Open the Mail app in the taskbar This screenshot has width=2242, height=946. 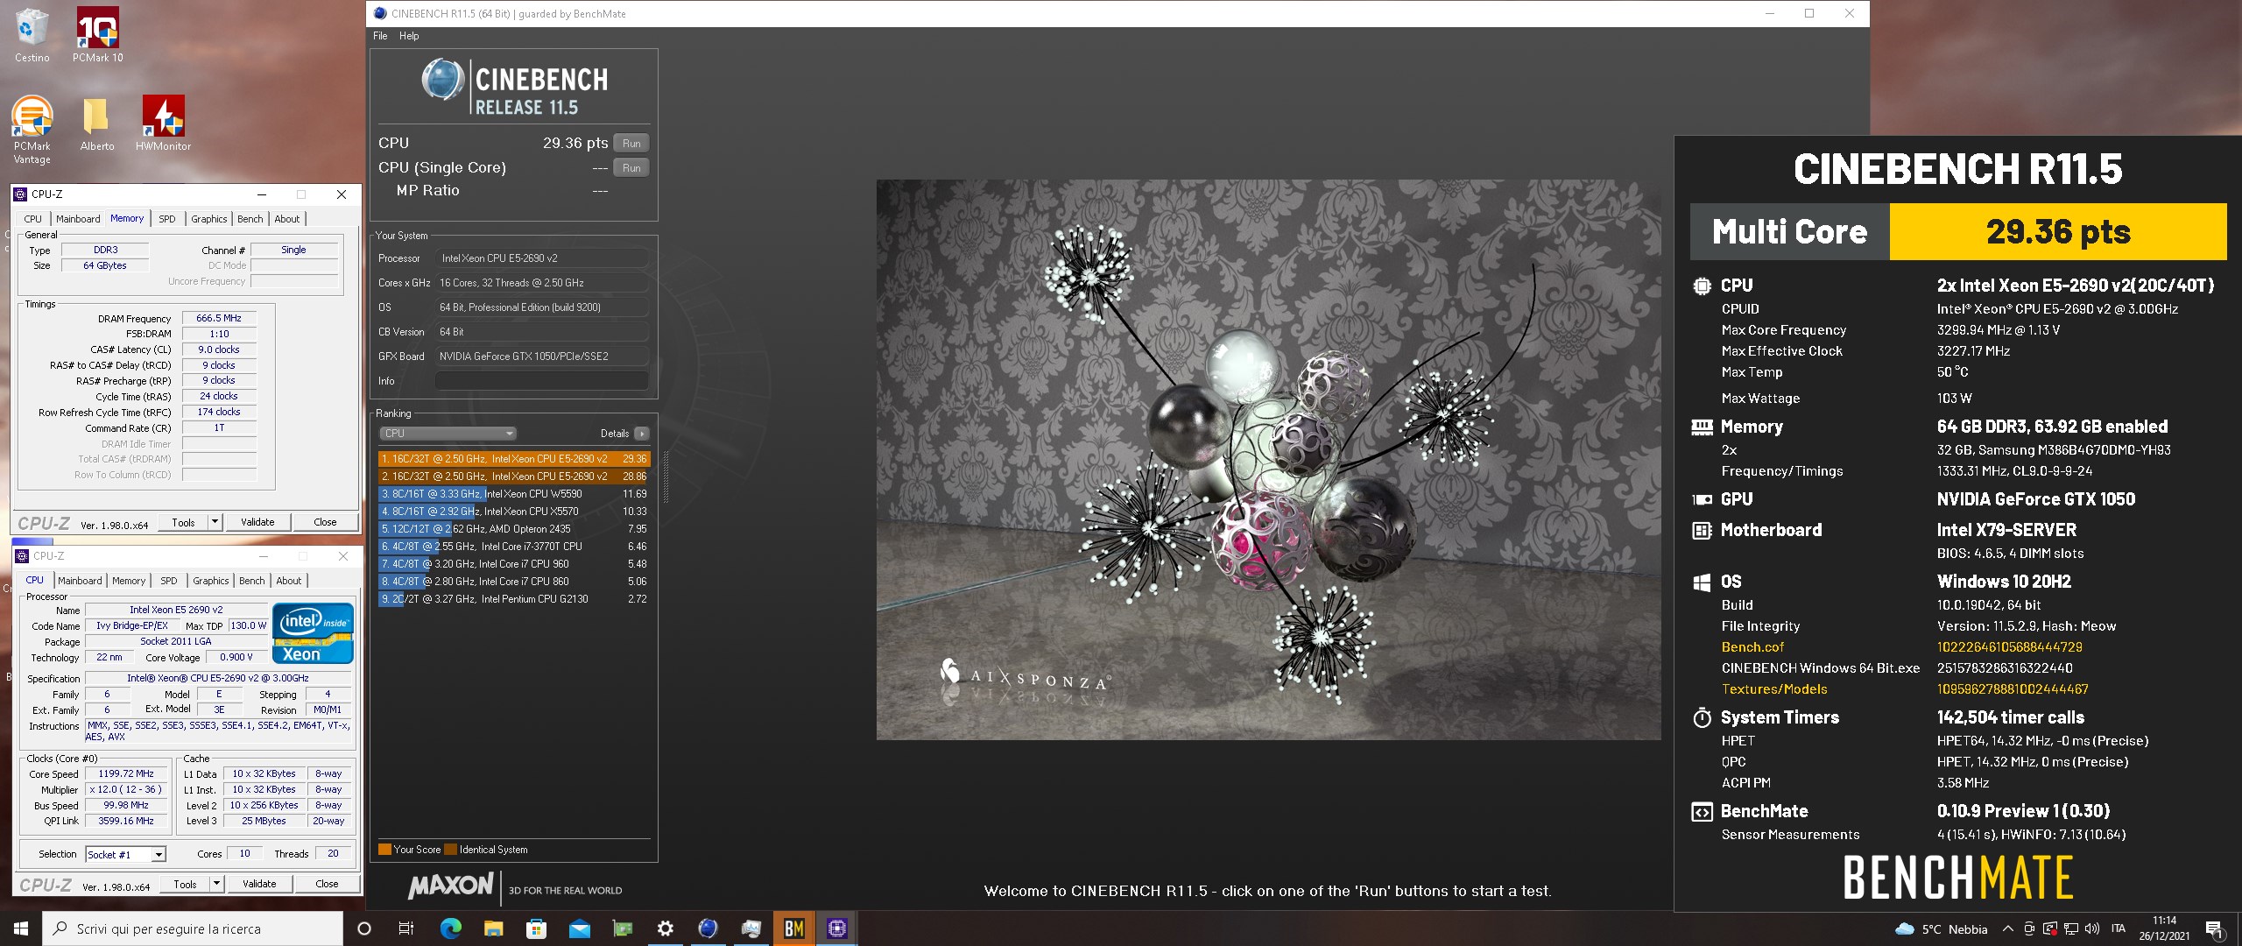[x=579, y=928]
